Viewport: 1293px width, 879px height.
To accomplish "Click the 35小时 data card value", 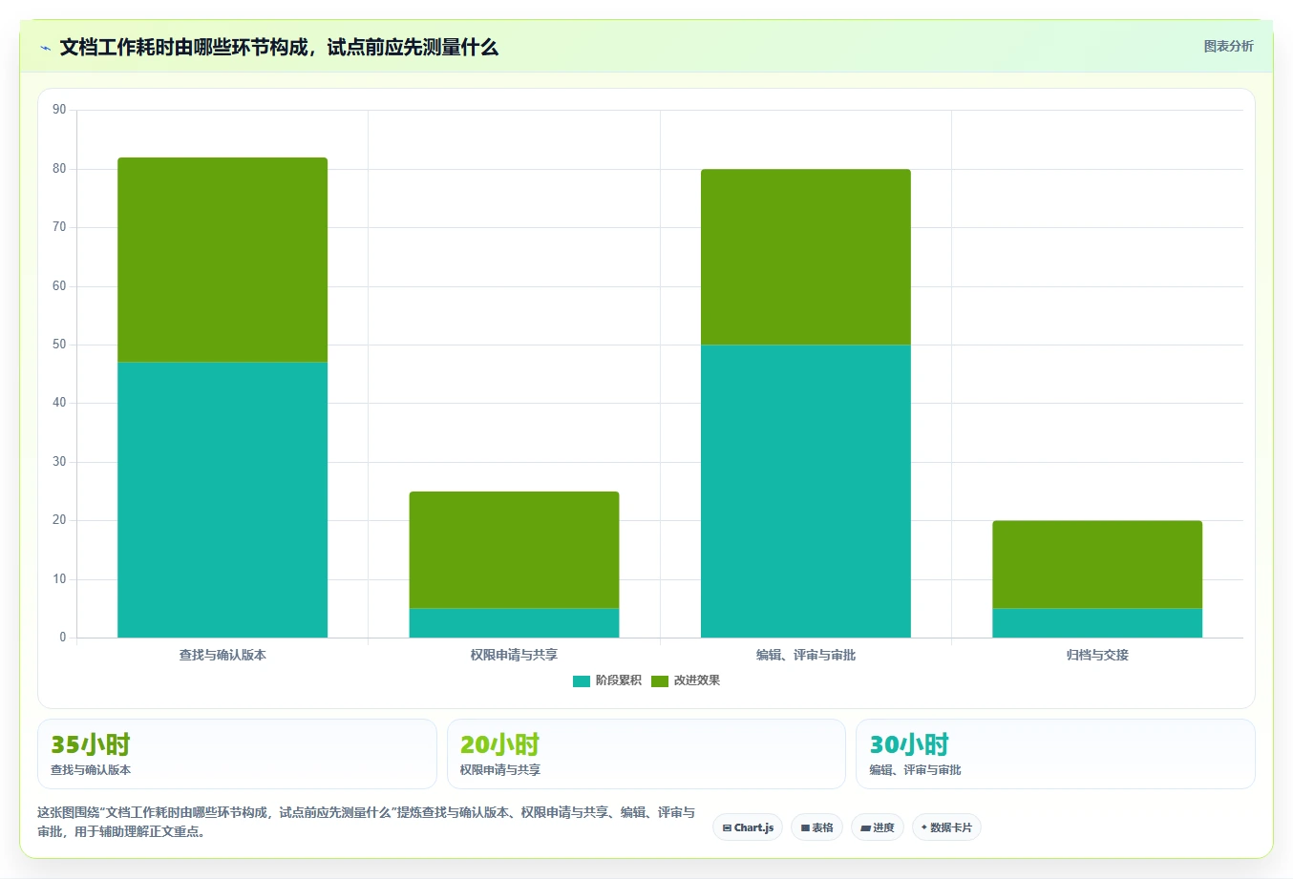I will [90, 744].
